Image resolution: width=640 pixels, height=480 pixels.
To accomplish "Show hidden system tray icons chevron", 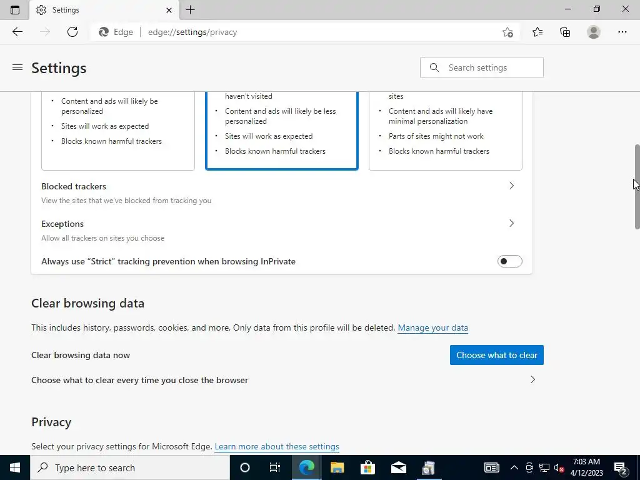I will click(x=514, y=467).
